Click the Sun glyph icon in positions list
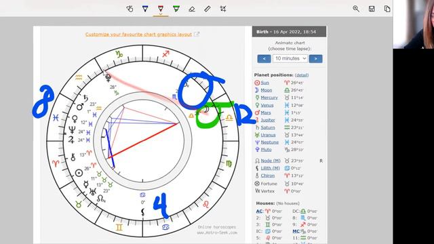Image resolution: width=434 pixels, height=244 pixels. pyautogui.click(x=257, y=83)
